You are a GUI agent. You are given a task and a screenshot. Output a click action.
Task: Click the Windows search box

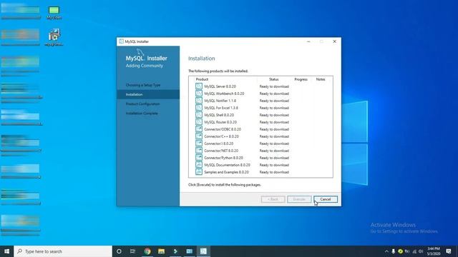pos(63,251)
